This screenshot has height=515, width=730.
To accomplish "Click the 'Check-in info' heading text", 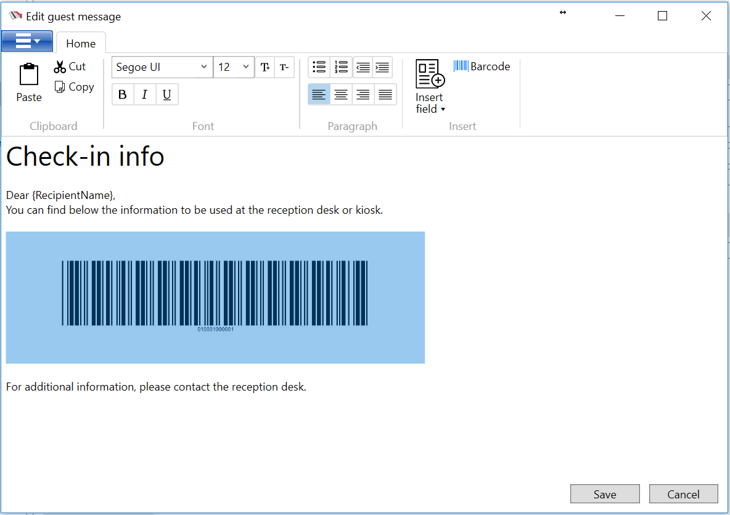I will [x=85, y=156].
